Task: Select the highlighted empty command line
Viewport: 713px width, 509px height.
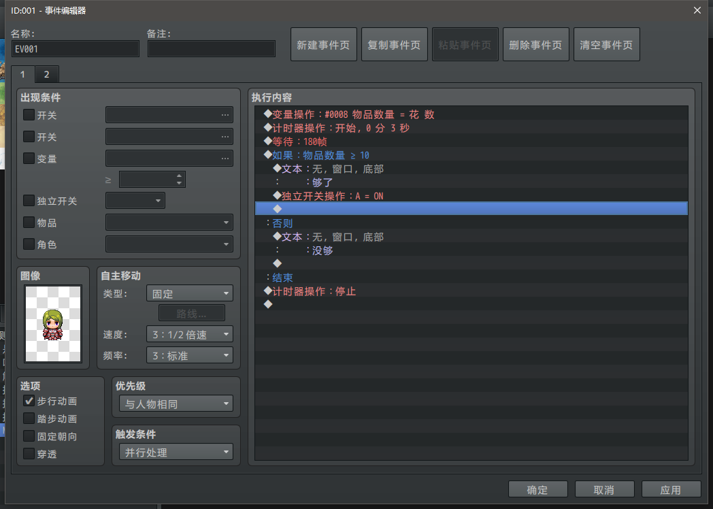Action: pyautogui.click(x=471, y=209)
